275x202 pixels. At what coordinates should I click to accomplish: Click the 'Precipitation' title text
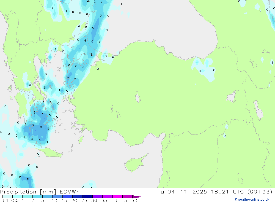coord(18,192)
